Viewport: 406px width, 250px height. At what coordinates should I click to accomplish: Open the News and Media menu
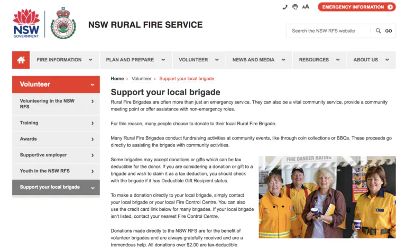259,60
